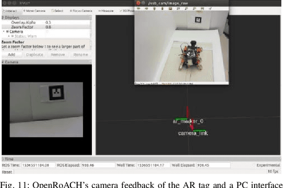Click the Zoom Factor description scrollbar
283x188 pixels.
[91, 44]
